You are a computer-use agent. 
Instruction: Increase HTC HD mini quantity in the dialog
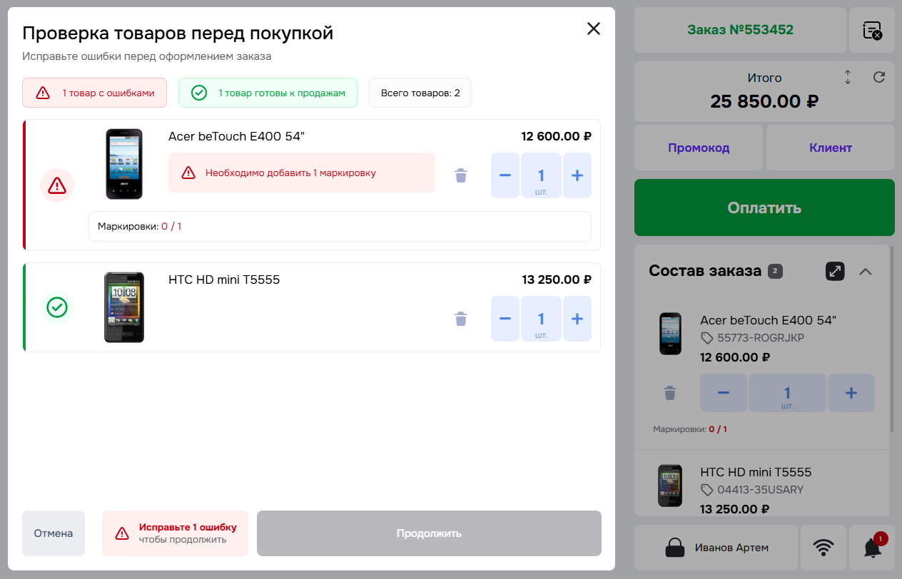pos(577,319)
